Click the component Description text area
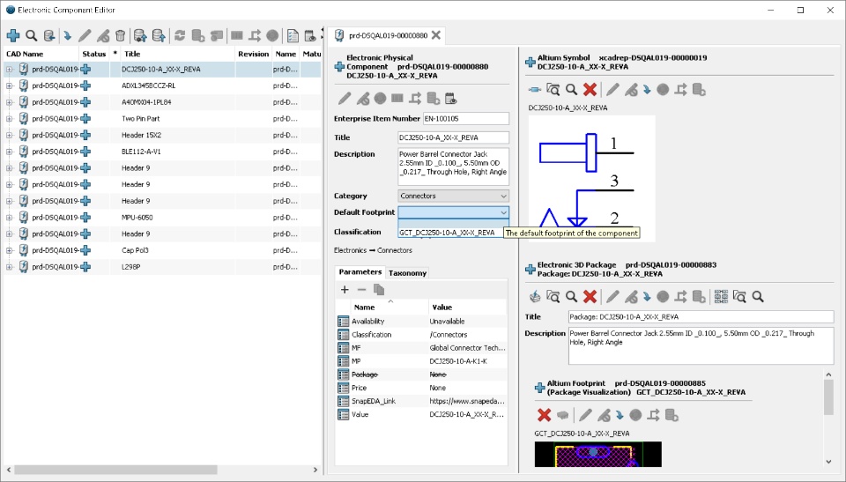 tap(453, 167)
